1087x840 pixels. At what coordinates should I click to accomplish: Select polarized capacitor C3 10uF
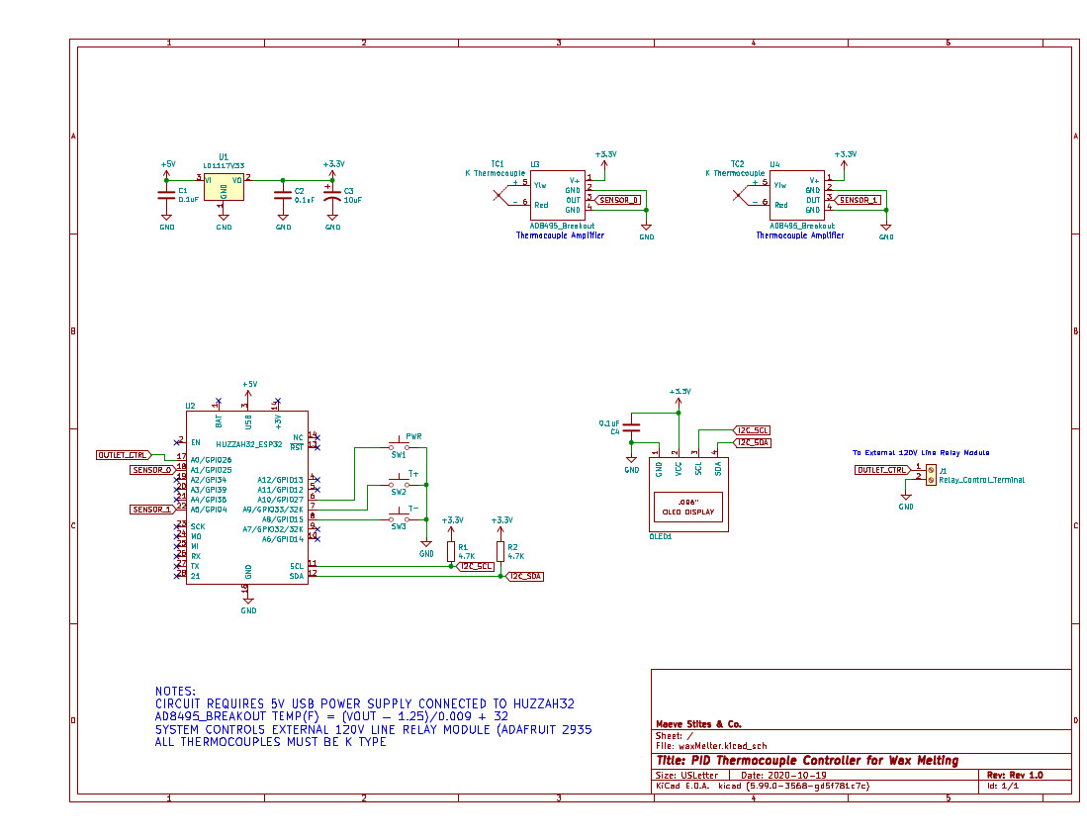(332, 195)
